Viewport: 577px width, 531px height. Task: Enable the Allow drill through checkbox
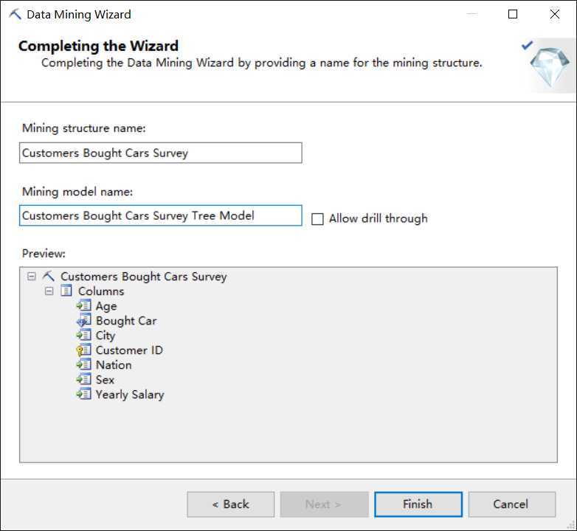317,219
